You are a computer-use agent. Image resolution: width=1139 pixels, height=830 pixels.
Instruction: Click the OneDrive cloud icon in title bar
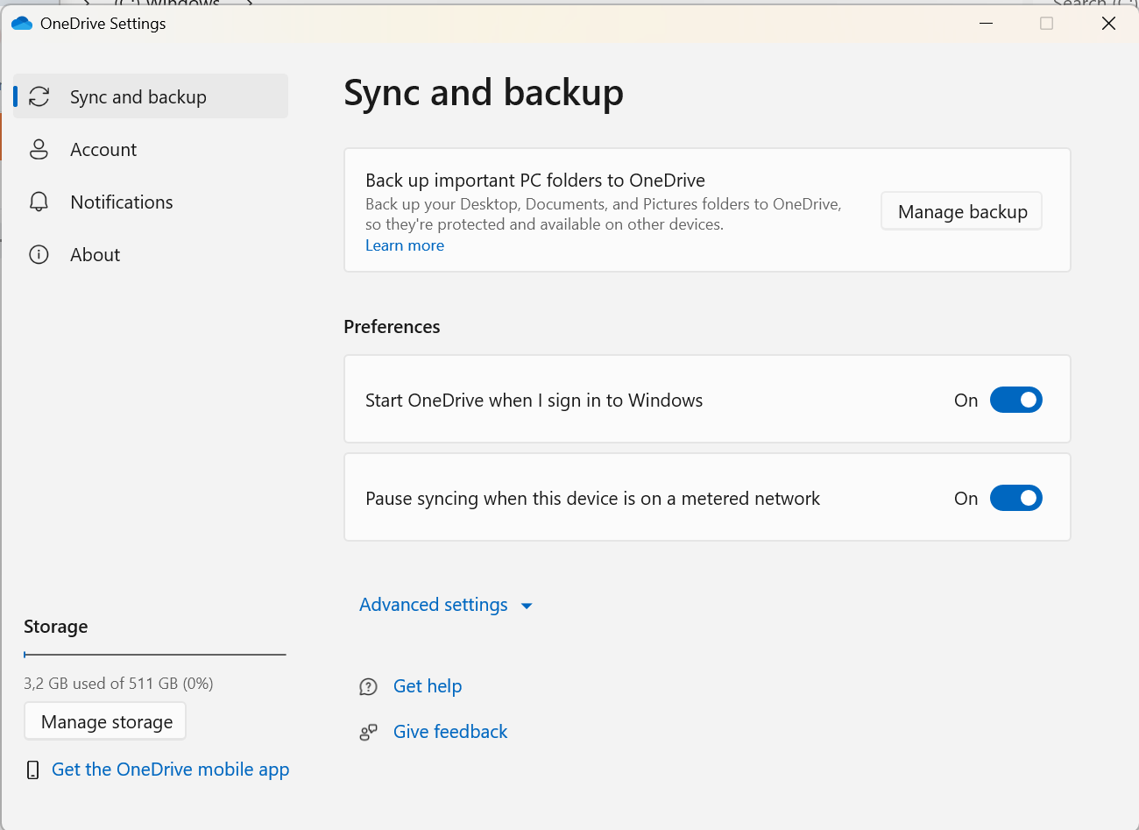22,24
